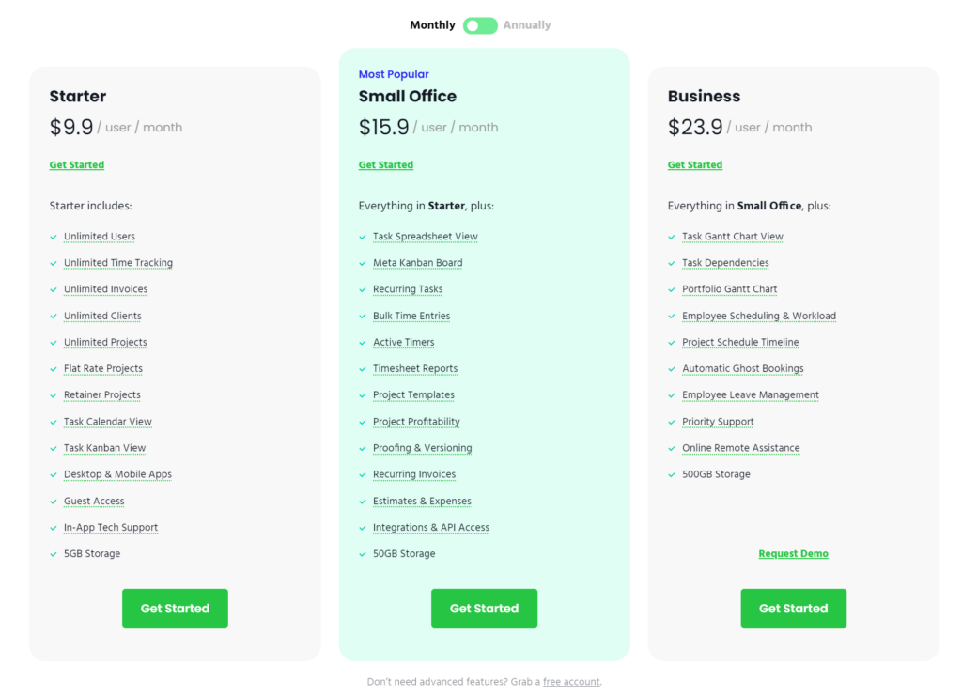Viewport: 962px width, 695px height.
Task: Click the checkmark icon beside Task Gantt Chart View
Action: coord(671,237)
